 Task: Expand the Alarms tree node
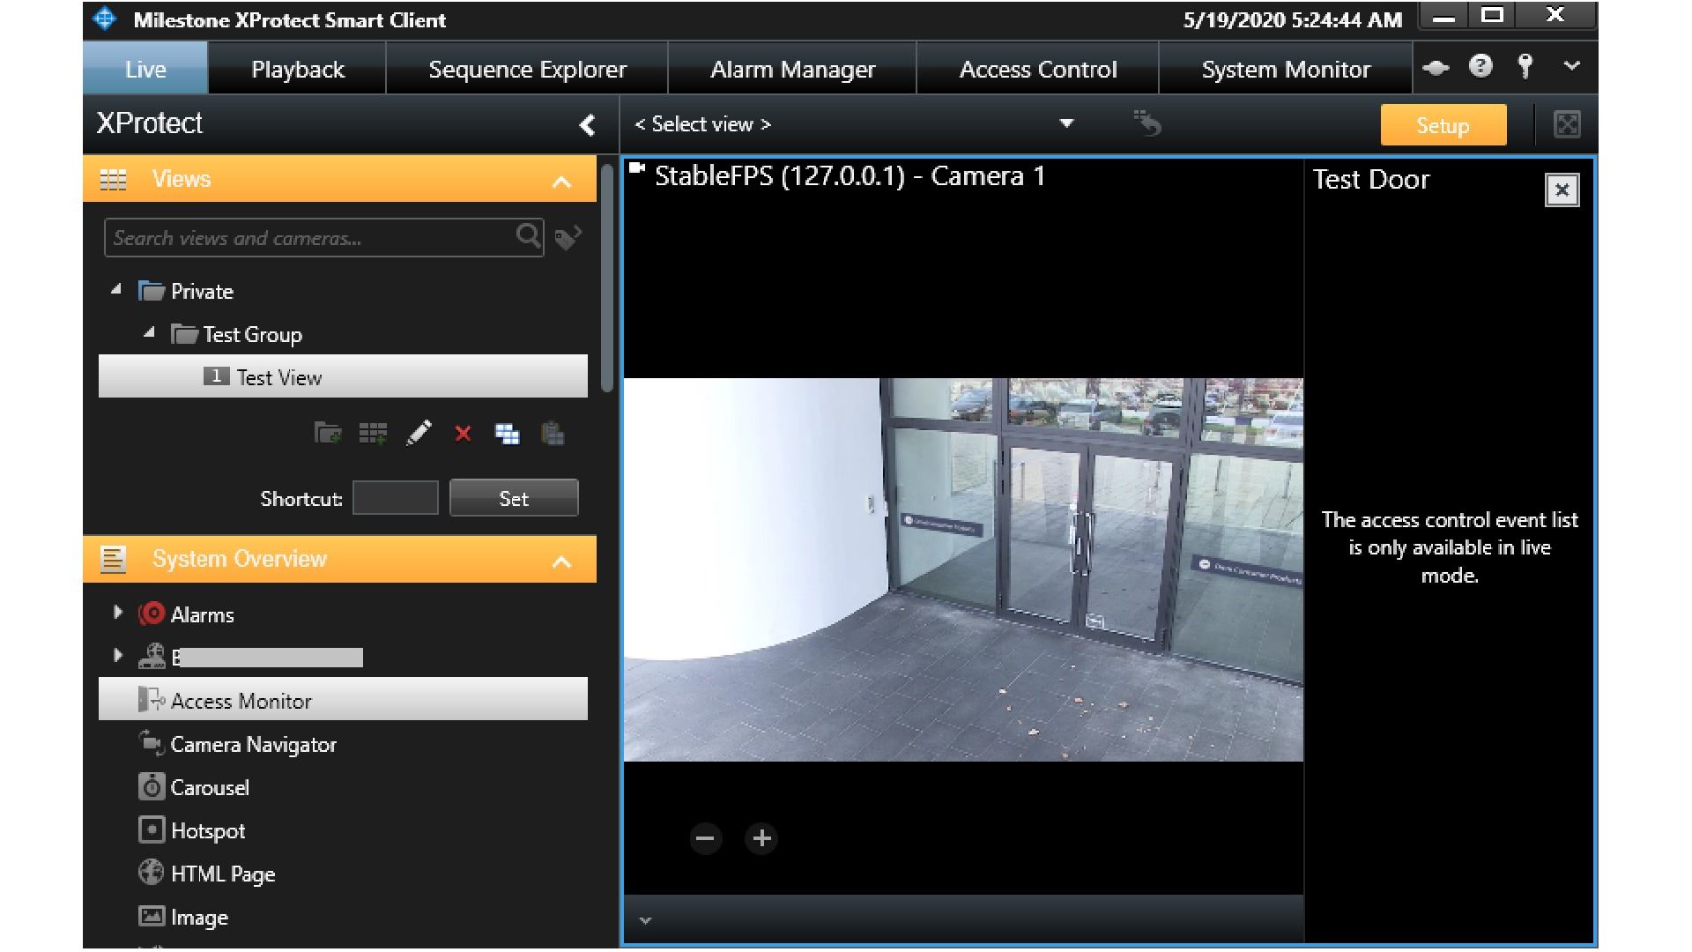tap(118, 612)
